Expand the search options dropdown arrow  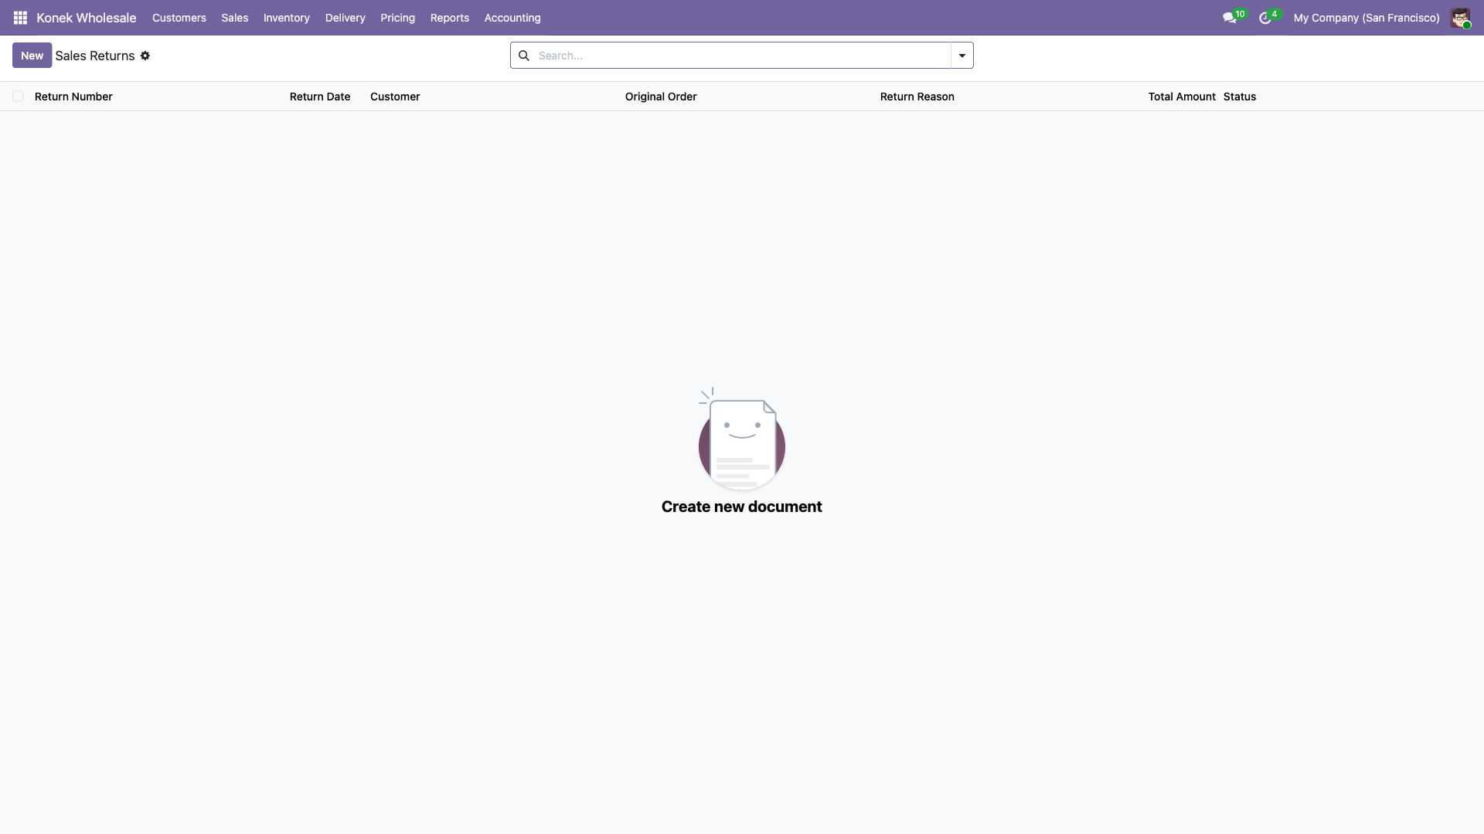coord(962,56)
